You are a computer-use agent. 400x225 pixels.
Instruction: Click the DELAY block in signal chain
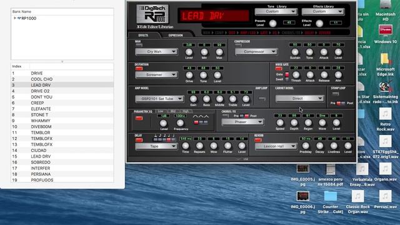pyautogui.click(x=309, y=32)
